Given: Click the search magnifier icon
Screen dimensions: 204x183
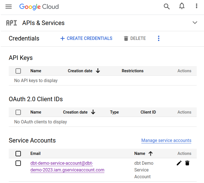Looking at the screenshot, I should pos(167,6).
